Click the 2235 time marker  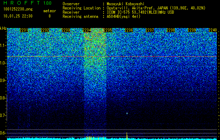tap(108, 30)
